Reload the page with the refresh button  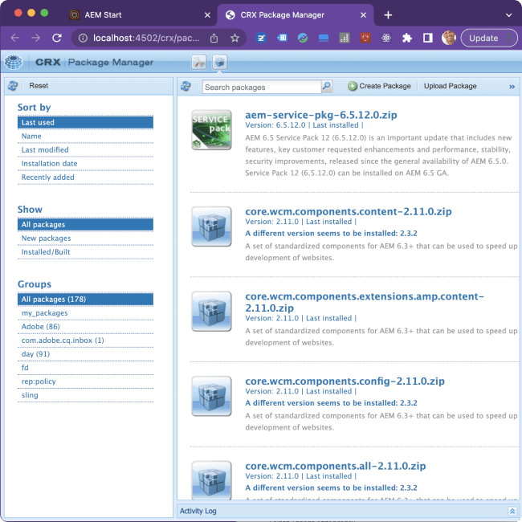pos(57,38)
